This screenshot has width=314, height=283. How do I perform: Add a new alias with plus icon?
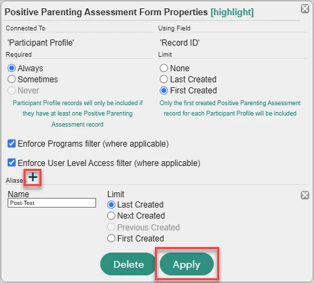click(33, 177)
